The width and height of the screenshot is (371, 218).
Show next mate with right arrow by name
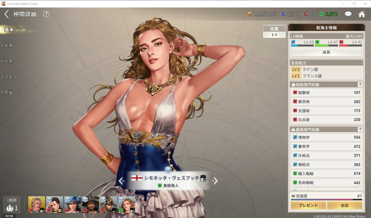coord(215,181)
